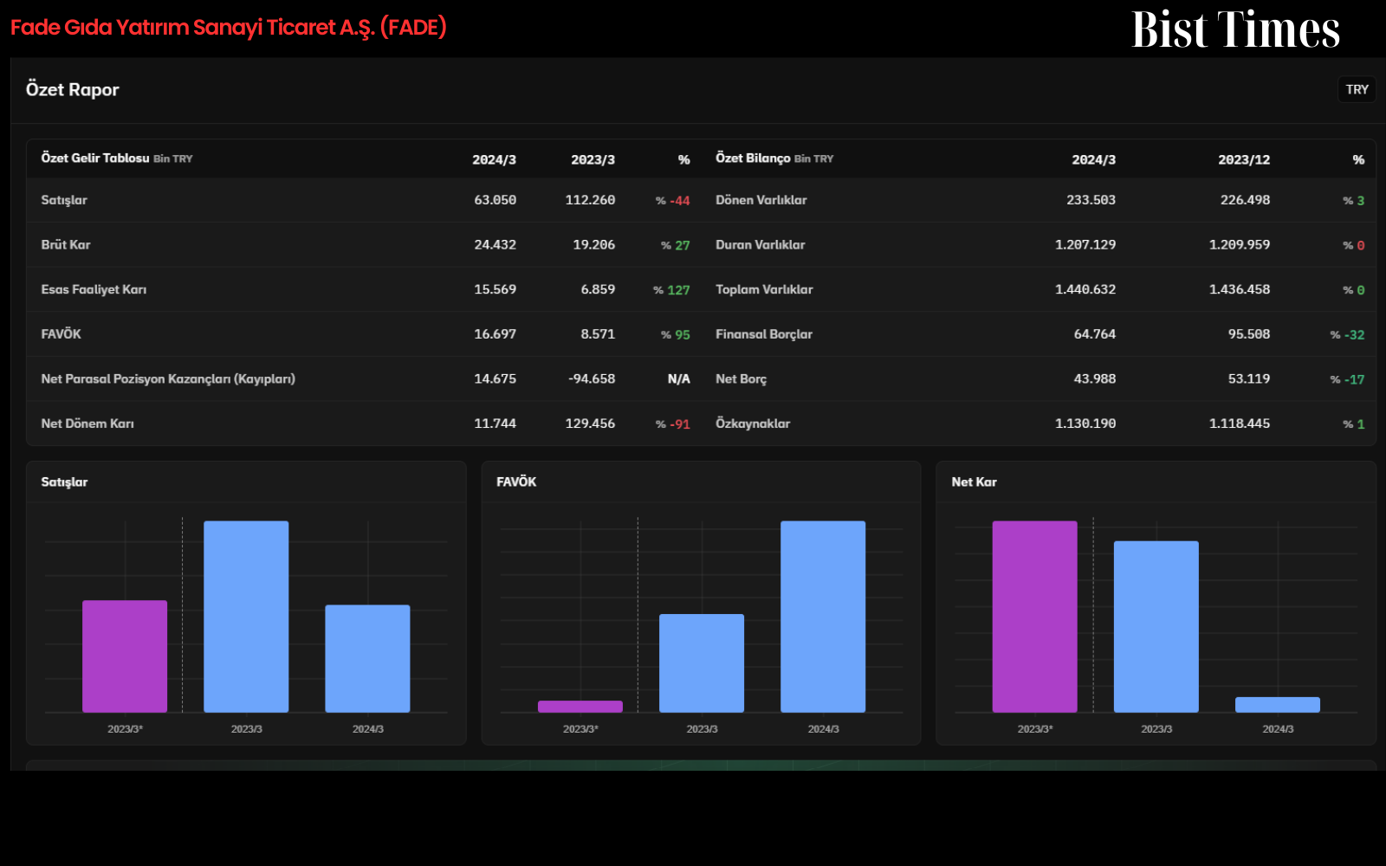Select Toplam Varlıklar value 1.436.458
The width and height of the screenshot is (1386, 866).
pos(1240,290)
